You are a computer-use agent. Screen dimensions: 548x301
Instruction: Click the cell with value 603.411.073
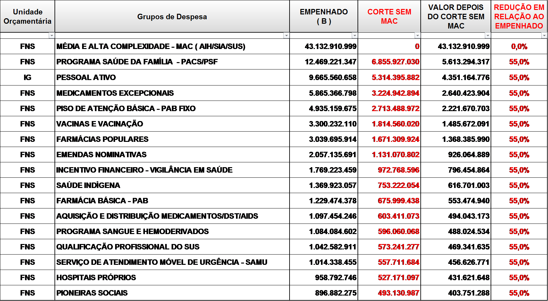pyautogui.click(x=399, y=216)
